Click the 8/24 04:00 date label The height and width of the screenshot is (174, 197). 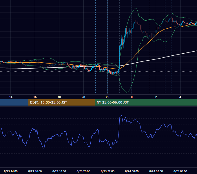(x=180, y=171)
